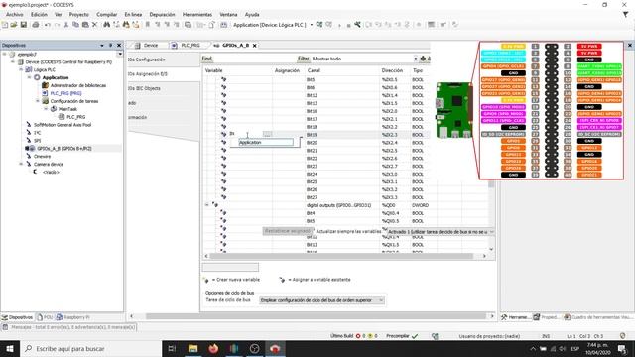Screen dimensions: 635x357
Task: Open the Archivo menu
Action: 15,14
